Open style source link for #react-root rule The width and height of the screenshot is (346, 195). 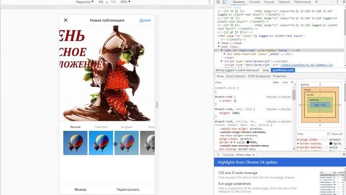[x=278, y=97]
